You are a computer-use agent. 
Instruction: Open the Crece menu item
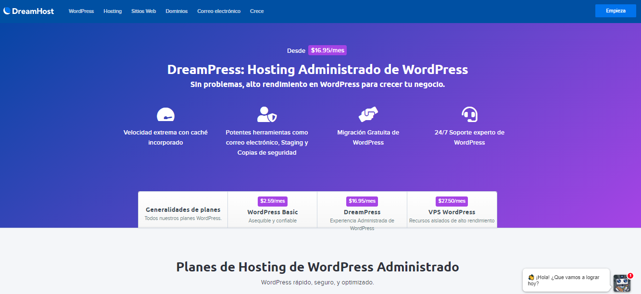point(257,11)
